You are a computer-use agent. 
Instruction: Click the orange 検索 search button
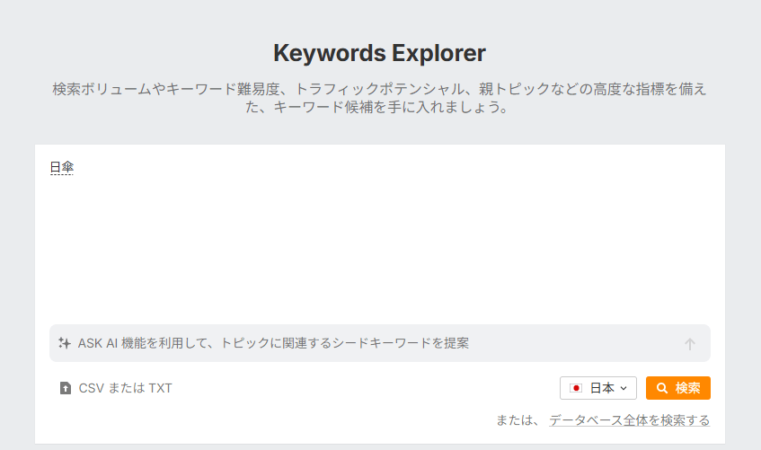click(678, 388)
